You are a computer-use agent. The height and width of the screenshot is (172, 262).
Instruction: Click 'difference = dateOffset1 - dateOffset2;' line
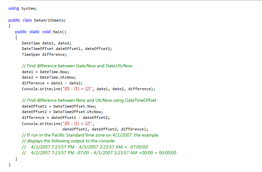(x=66, y=118)
